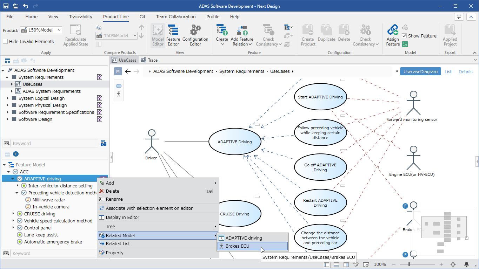
Task: Select Display in Editor menu entry
Action: 158,217
